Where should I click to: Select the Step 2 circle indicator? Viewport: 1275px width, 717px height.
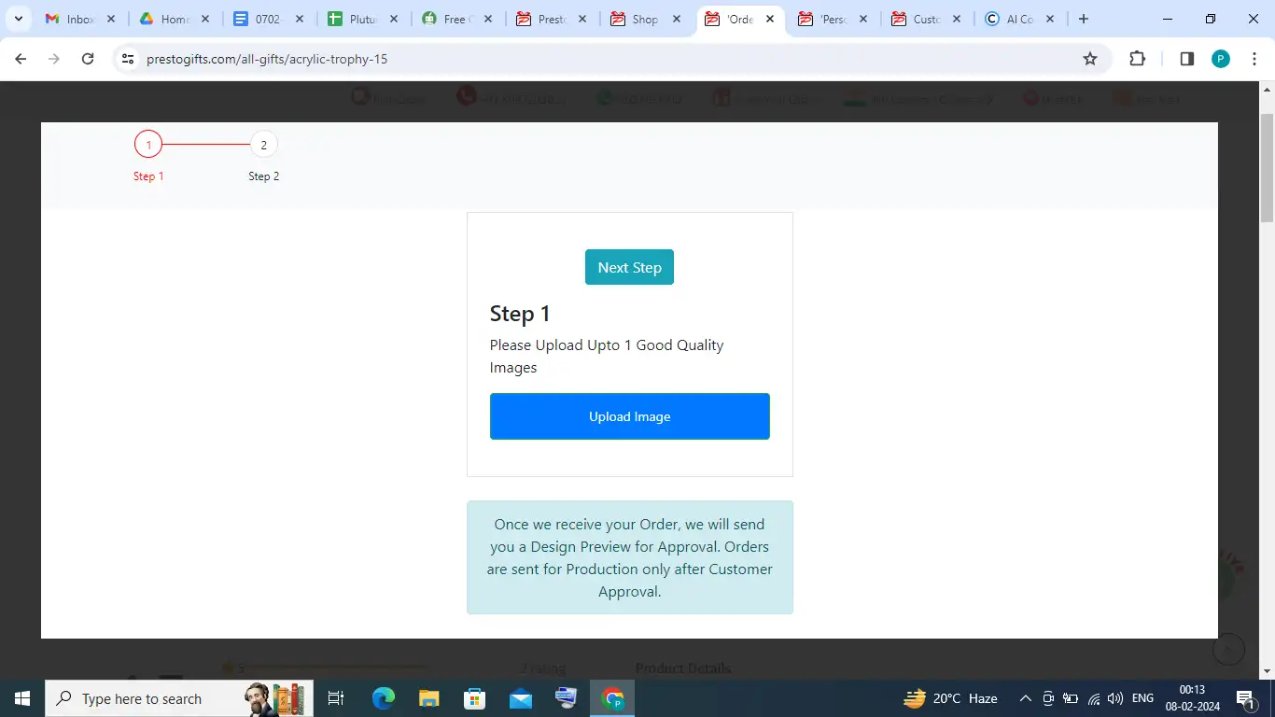pyautogui.click(x=263, y=145)
